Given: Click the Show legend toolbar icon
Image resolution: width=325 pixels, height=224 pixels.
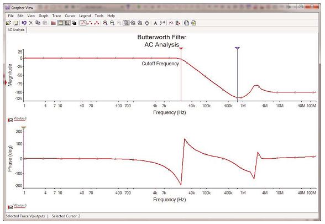Looking at the screenshot, I should tap(61, 23).
